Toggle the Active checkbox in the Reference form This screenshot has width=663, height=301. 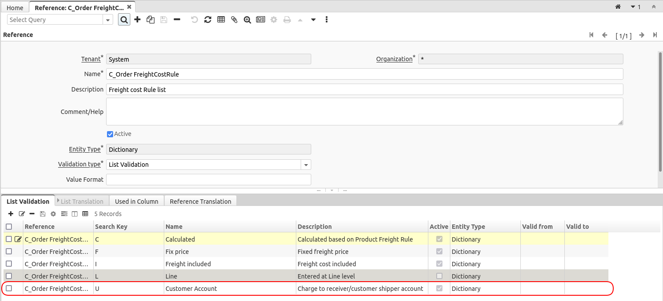tap(110, 134)
